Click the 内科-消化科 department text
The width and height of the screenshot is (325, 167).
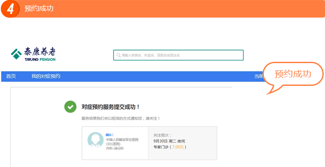tap(115, 148)
